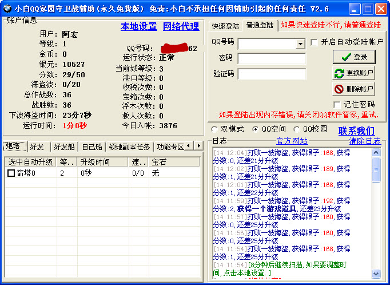Open the QQ号码 dropdown list
The width and height of the screenshot is (390, 285).
click(x=300, y=44)
